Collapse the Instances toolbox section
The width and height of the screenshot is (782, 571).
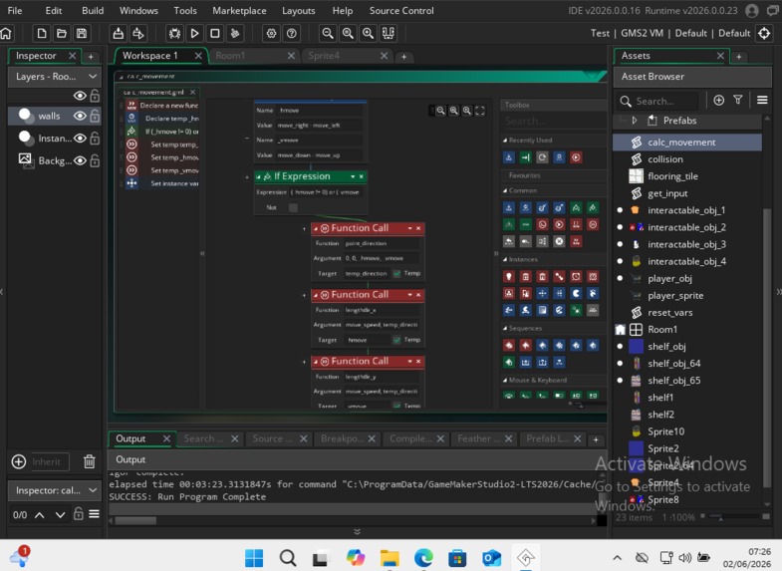tap(505, 259)
